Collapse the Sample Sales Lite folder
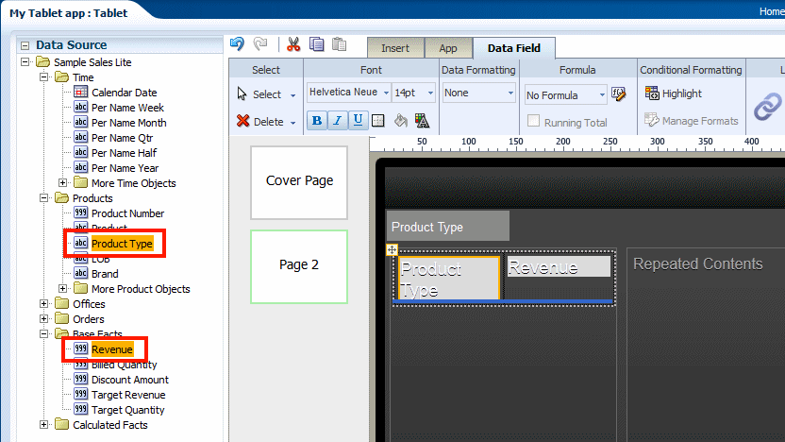785x442 pixels. [x=25, y=62]
